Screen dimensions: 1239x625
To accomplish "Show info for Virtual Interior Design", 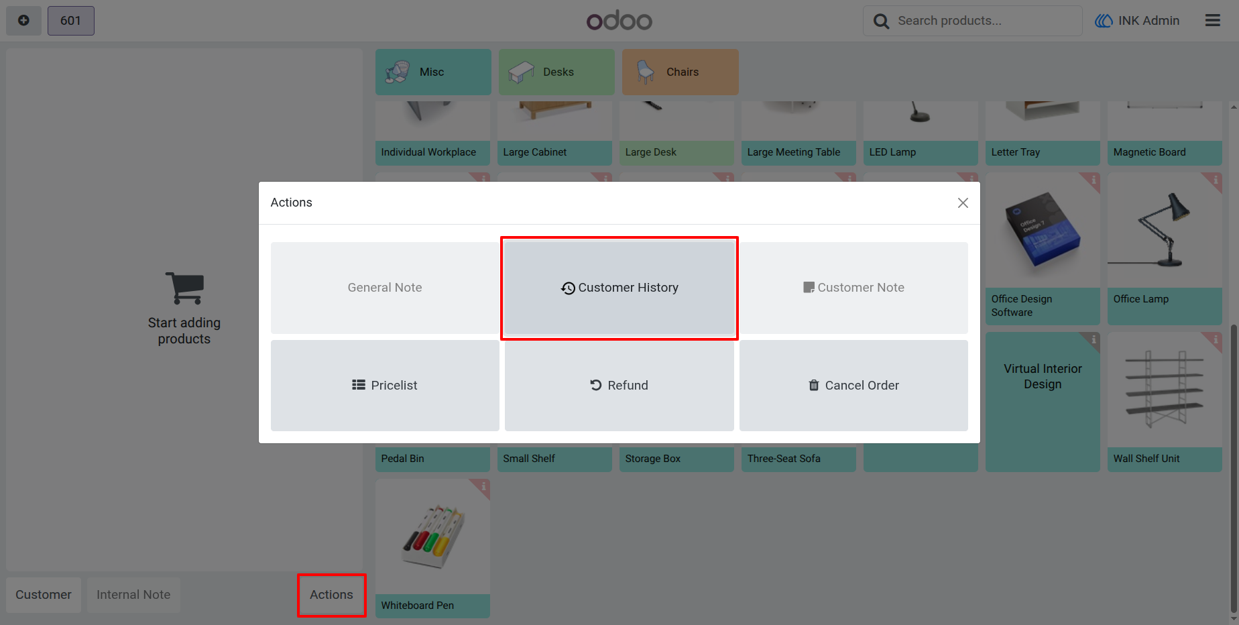I will [x=1093, y=339].
